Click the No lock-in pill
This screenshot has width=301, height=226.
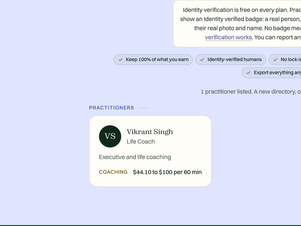click(285, 60)
